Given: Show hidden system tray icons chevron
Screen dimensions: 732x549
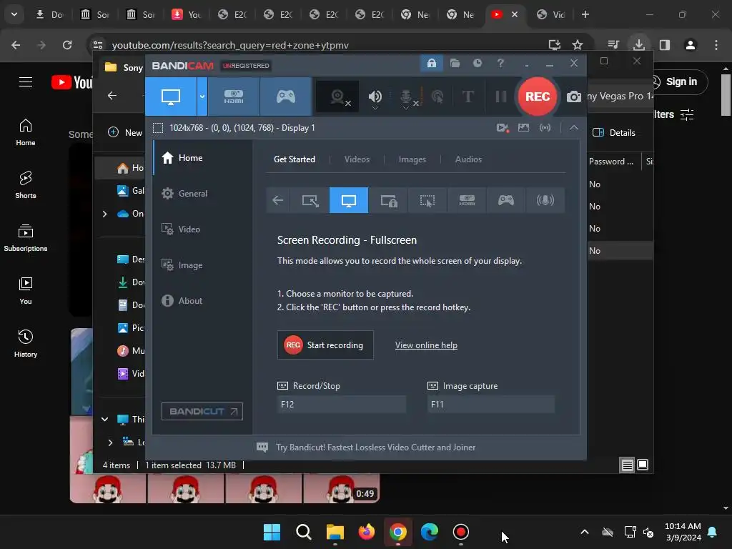Looking at the screenshot, I should [585, 532].
